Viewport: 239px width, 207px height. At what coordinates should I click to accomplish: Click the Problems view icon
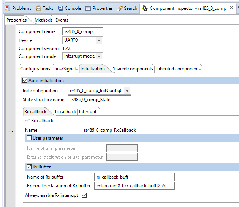[7, 8]
